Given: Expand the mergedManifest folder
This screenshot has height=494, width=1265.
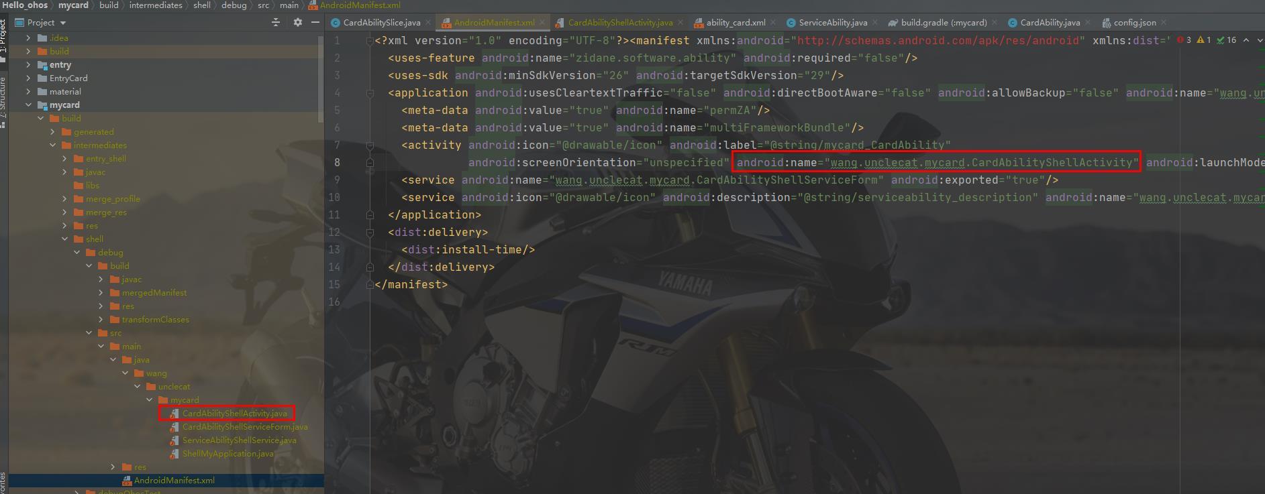Looking at the screenshot, I should click(101, 293).
